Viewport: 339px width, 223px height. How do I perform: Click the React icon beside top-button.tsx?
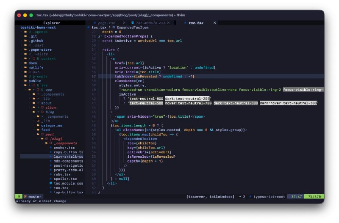click(50, 192)
